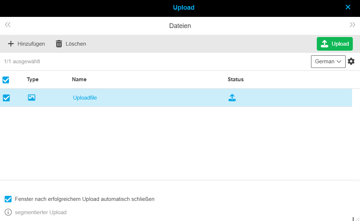This screenshot has height=221, width=360.
Task: Click the resize handle at the bottom right corner
Action: pyautogui.click(x=357, y=218)
